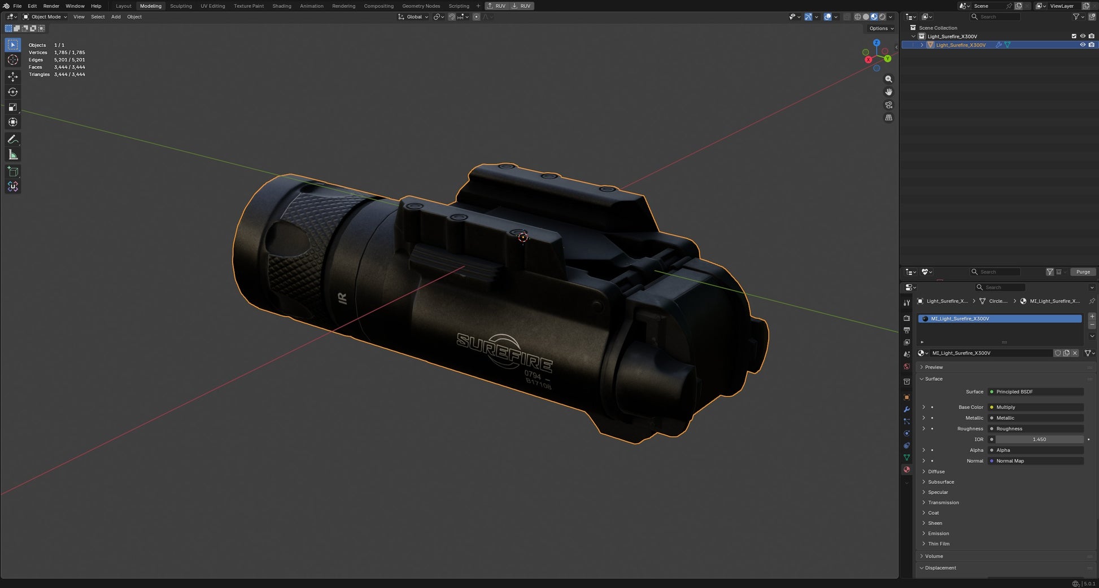Toggle viewport gizmos display button
Screen dimensions: 1099x588
point(808,17)
